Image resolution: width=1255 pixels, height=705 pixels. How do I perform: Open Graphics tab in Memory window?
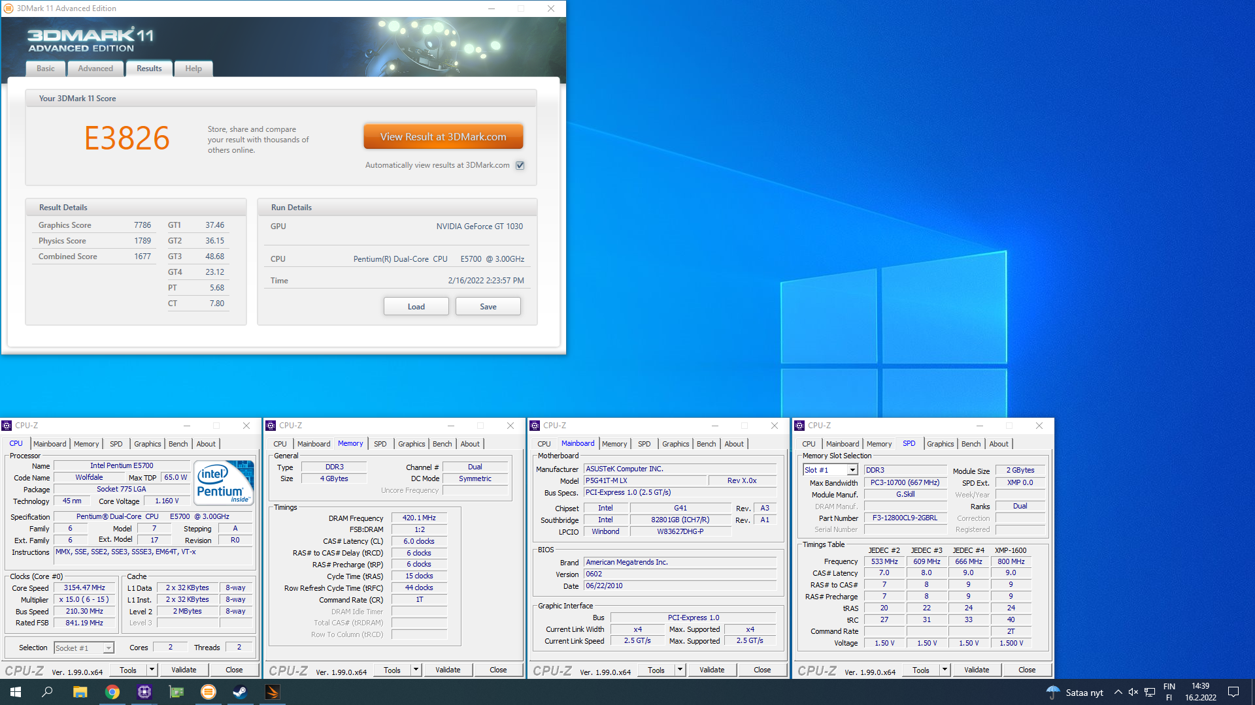(411, 444)
